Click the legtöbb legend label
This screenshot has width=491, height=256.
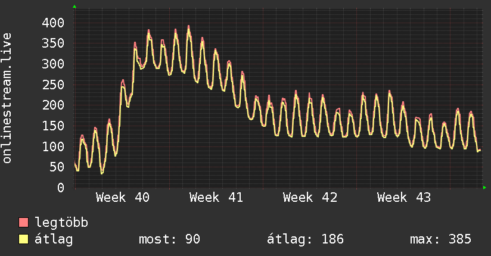[x=61, y=223]
